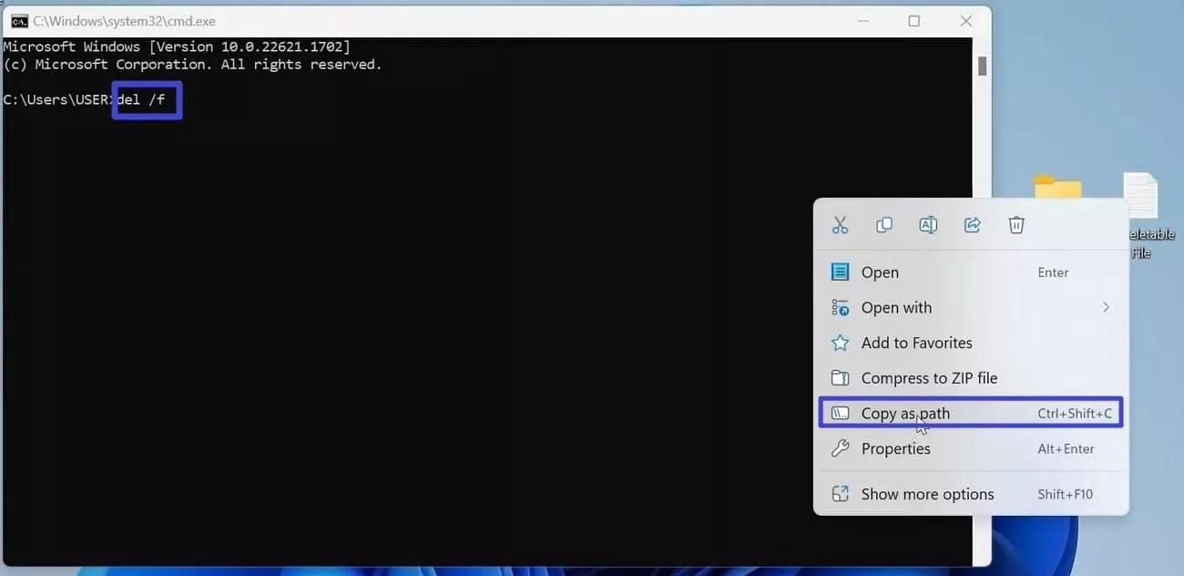Click the Copy icon in the context menu
This screenshot has height=576, width=1184.
point(883,224)
